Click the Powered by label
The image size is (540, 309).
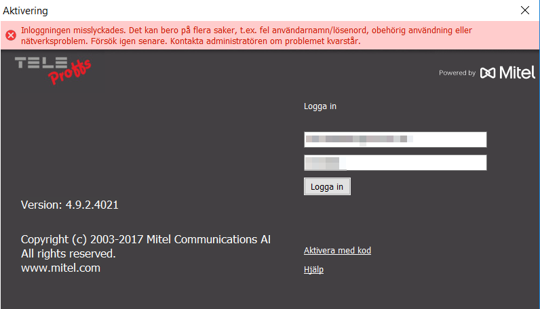coord(457,73)
